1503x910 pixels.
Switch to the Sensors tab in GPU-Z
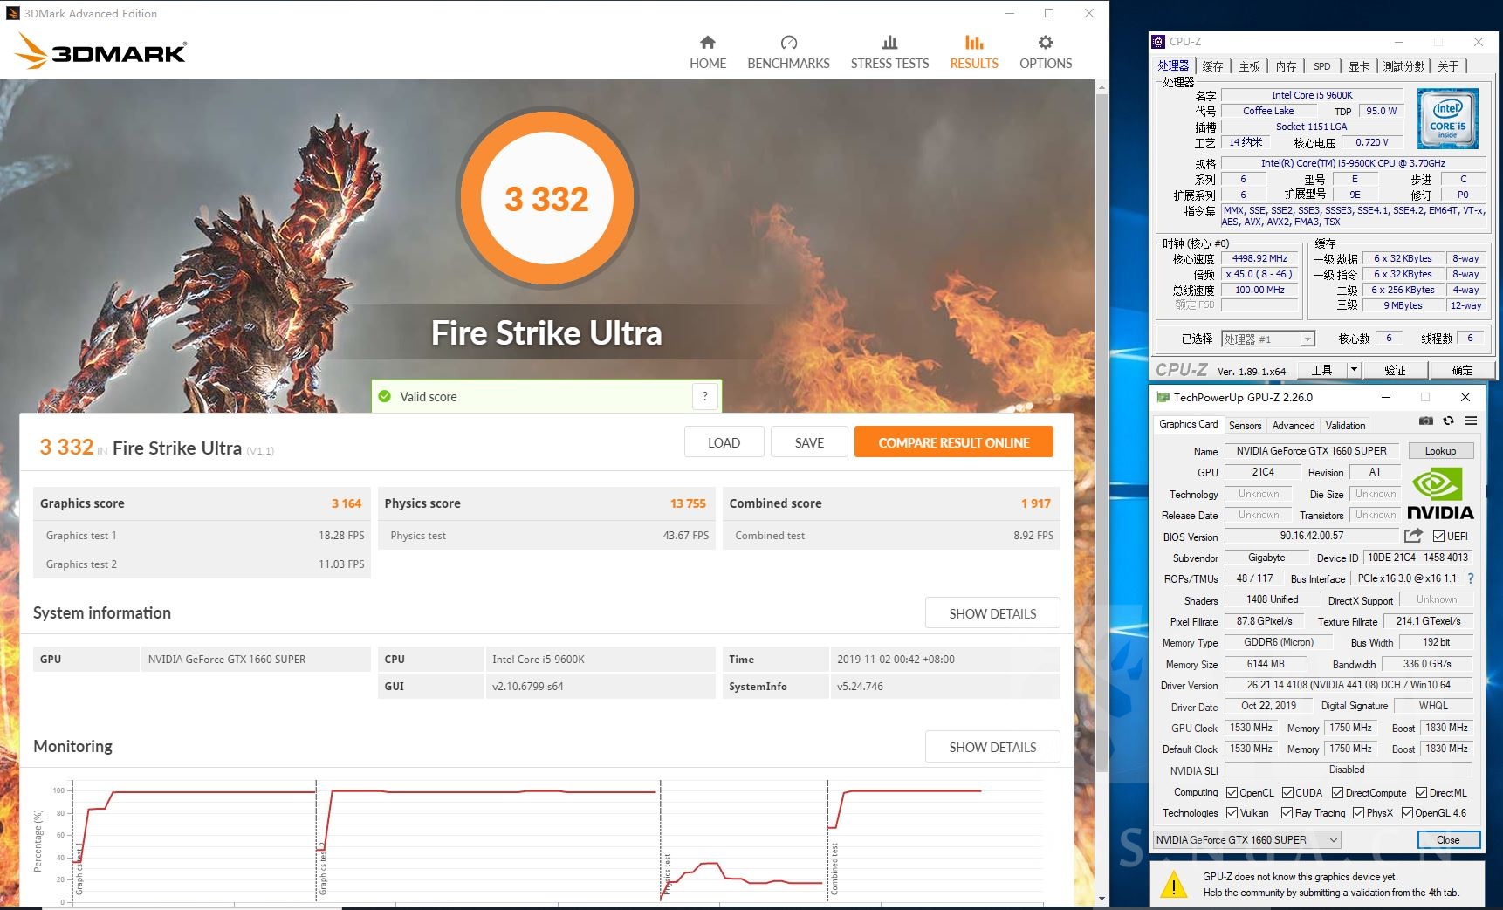pos(1245,425)
